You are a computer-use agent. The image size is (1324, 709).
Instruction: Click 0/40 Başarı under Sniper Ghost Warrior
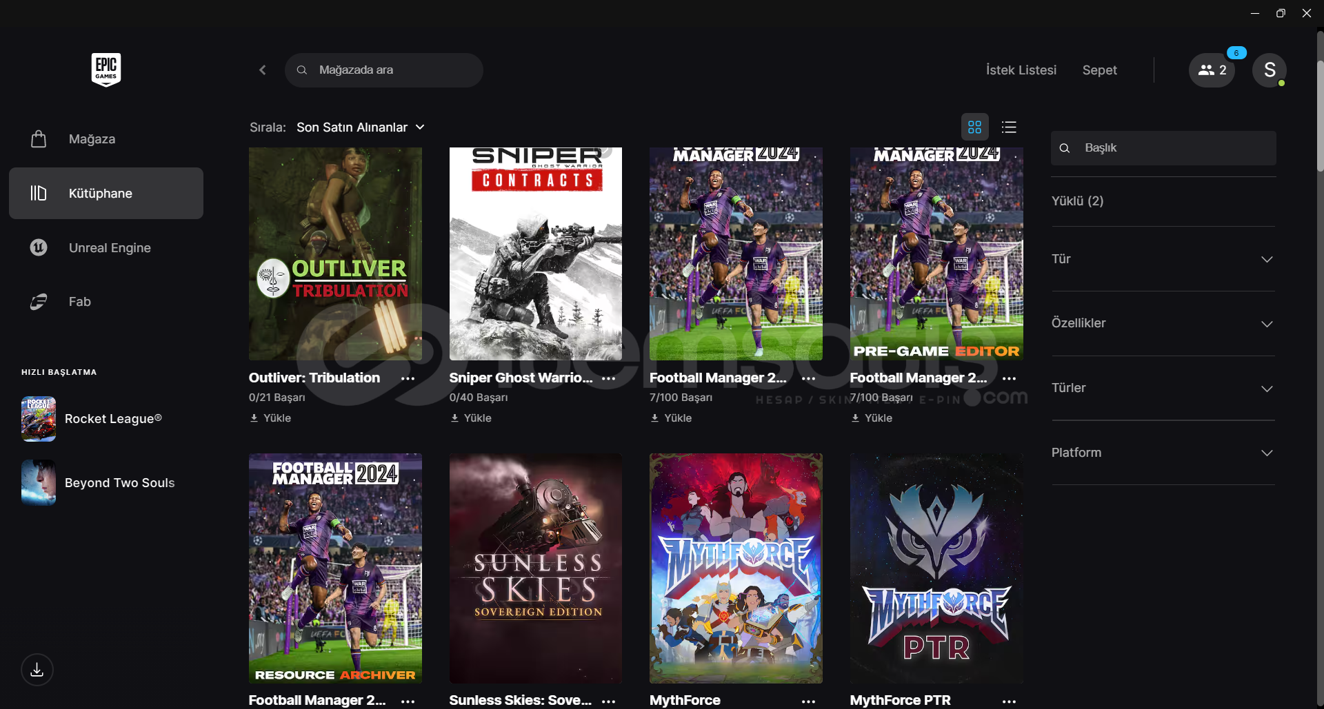pos(479,398)
